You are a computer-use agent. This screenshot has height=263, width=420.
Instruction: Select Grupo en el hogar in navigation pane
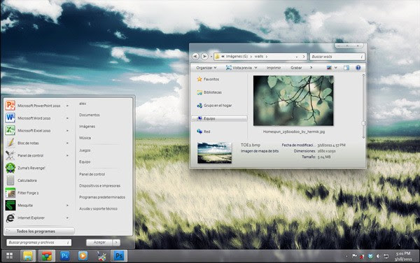pyautogui.click(x=214, y=106)
